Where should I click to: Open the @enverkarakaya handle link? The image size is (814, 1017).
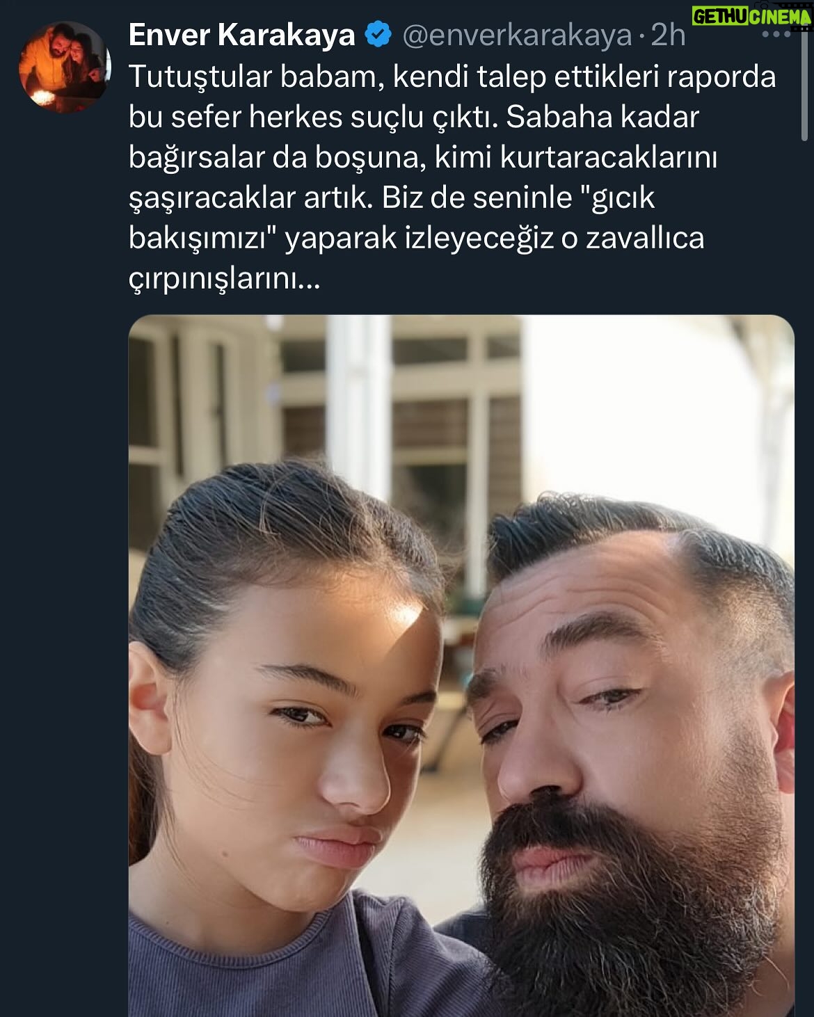(517, 36)
